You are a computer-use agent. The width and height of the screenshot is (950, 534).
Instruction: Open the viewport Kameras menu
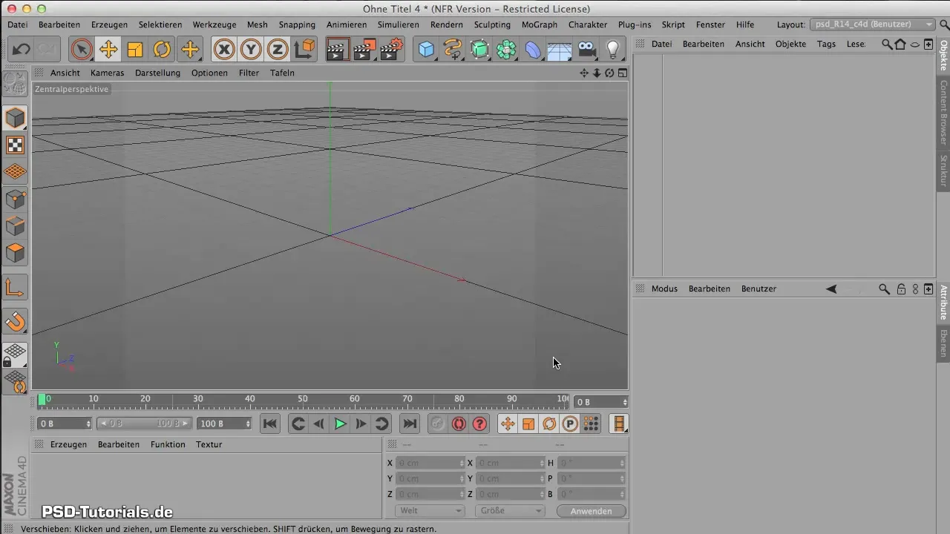[x=108, y=73]
